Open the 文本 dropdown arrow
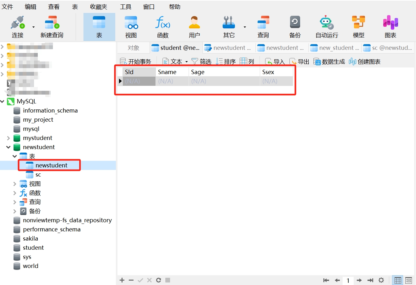416x285 pixels. tap(186, 62)
